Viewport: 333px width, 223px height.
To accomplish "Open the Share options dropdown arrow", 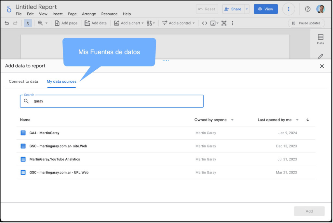I will 247,9.
